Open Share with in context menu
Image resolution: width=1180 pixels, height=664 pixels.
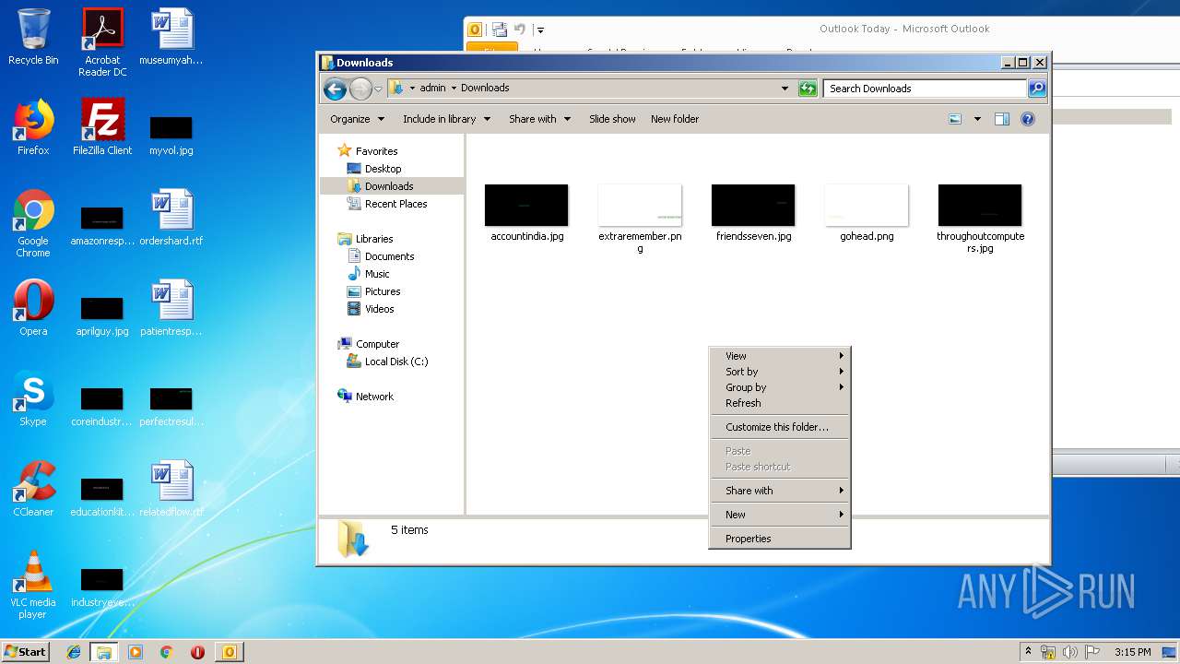click(x=779, y=491)
